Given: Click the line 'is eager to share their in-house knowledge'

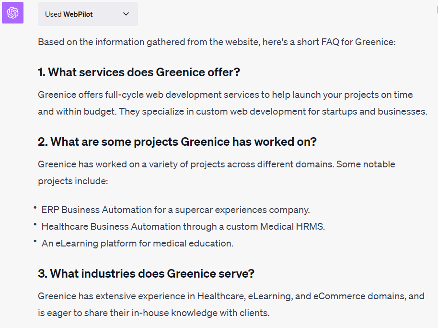Looking at the screenshot, I should (154, 313).
